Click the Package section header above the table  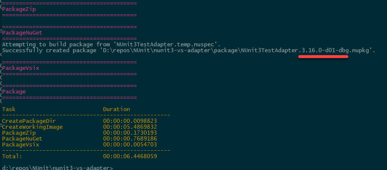14,91
